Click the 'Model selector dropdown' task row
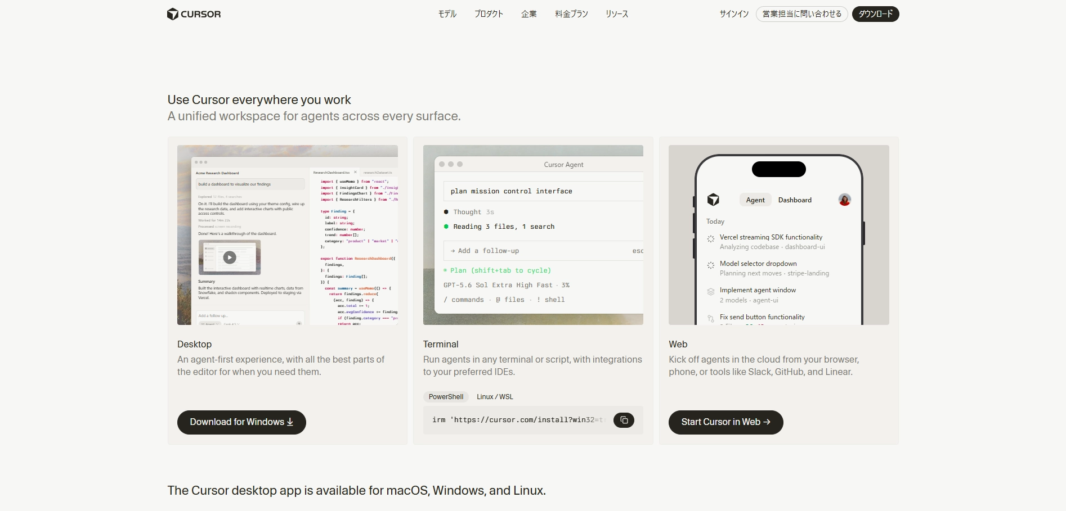1066x511 pixels. coord(780,268)
